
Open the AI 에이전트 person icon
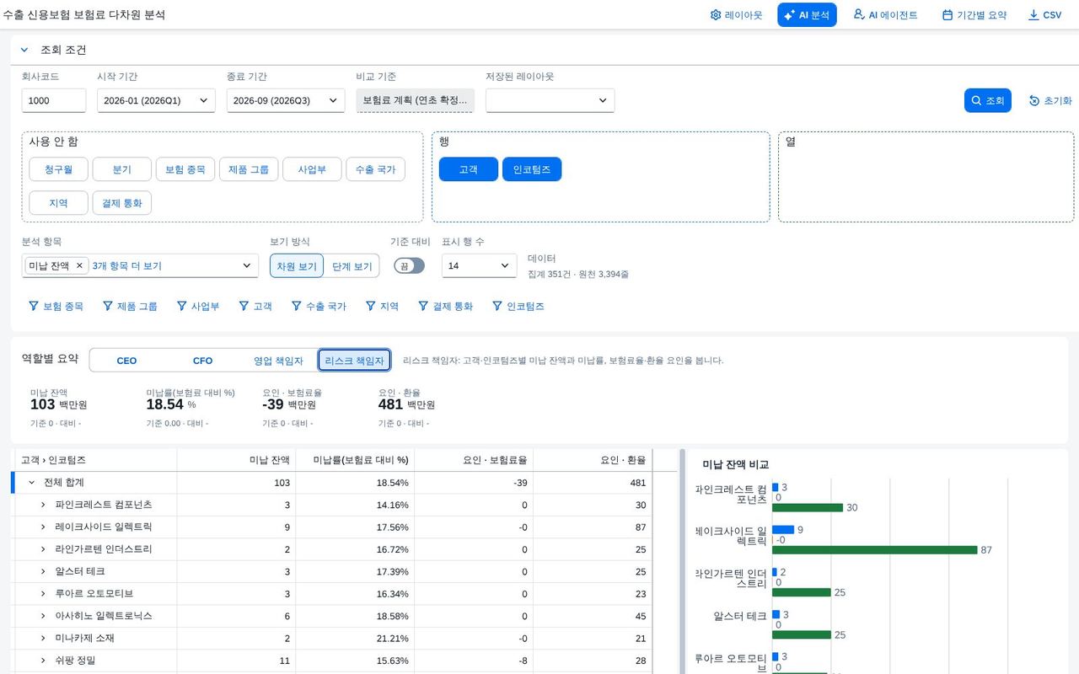[x=859, y=15]
